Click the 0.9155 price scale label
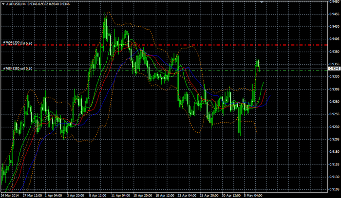Viewport: 341px width, 198px height. pyautogui.click(x=334, y=164)
